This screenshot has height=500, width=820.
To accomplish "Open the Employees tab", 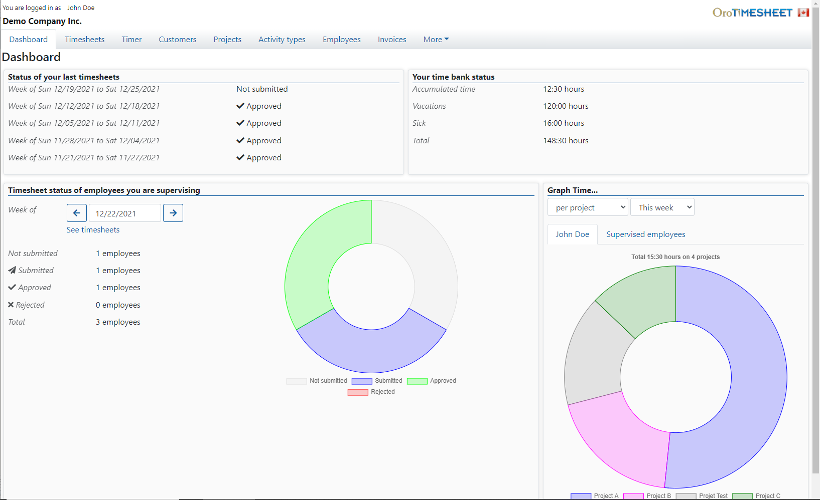I will pyautogui.click(x=342, y=39).
